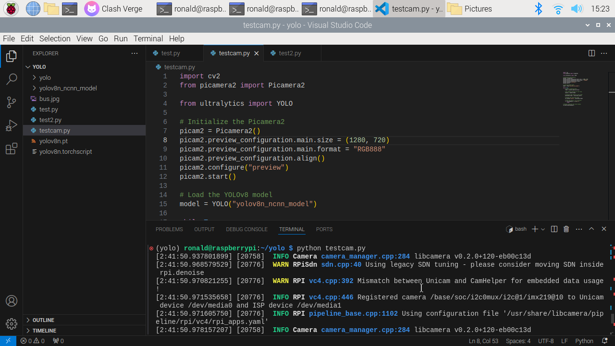Open the Run and Debug view

pyautogui.click(x=12, y=126)
